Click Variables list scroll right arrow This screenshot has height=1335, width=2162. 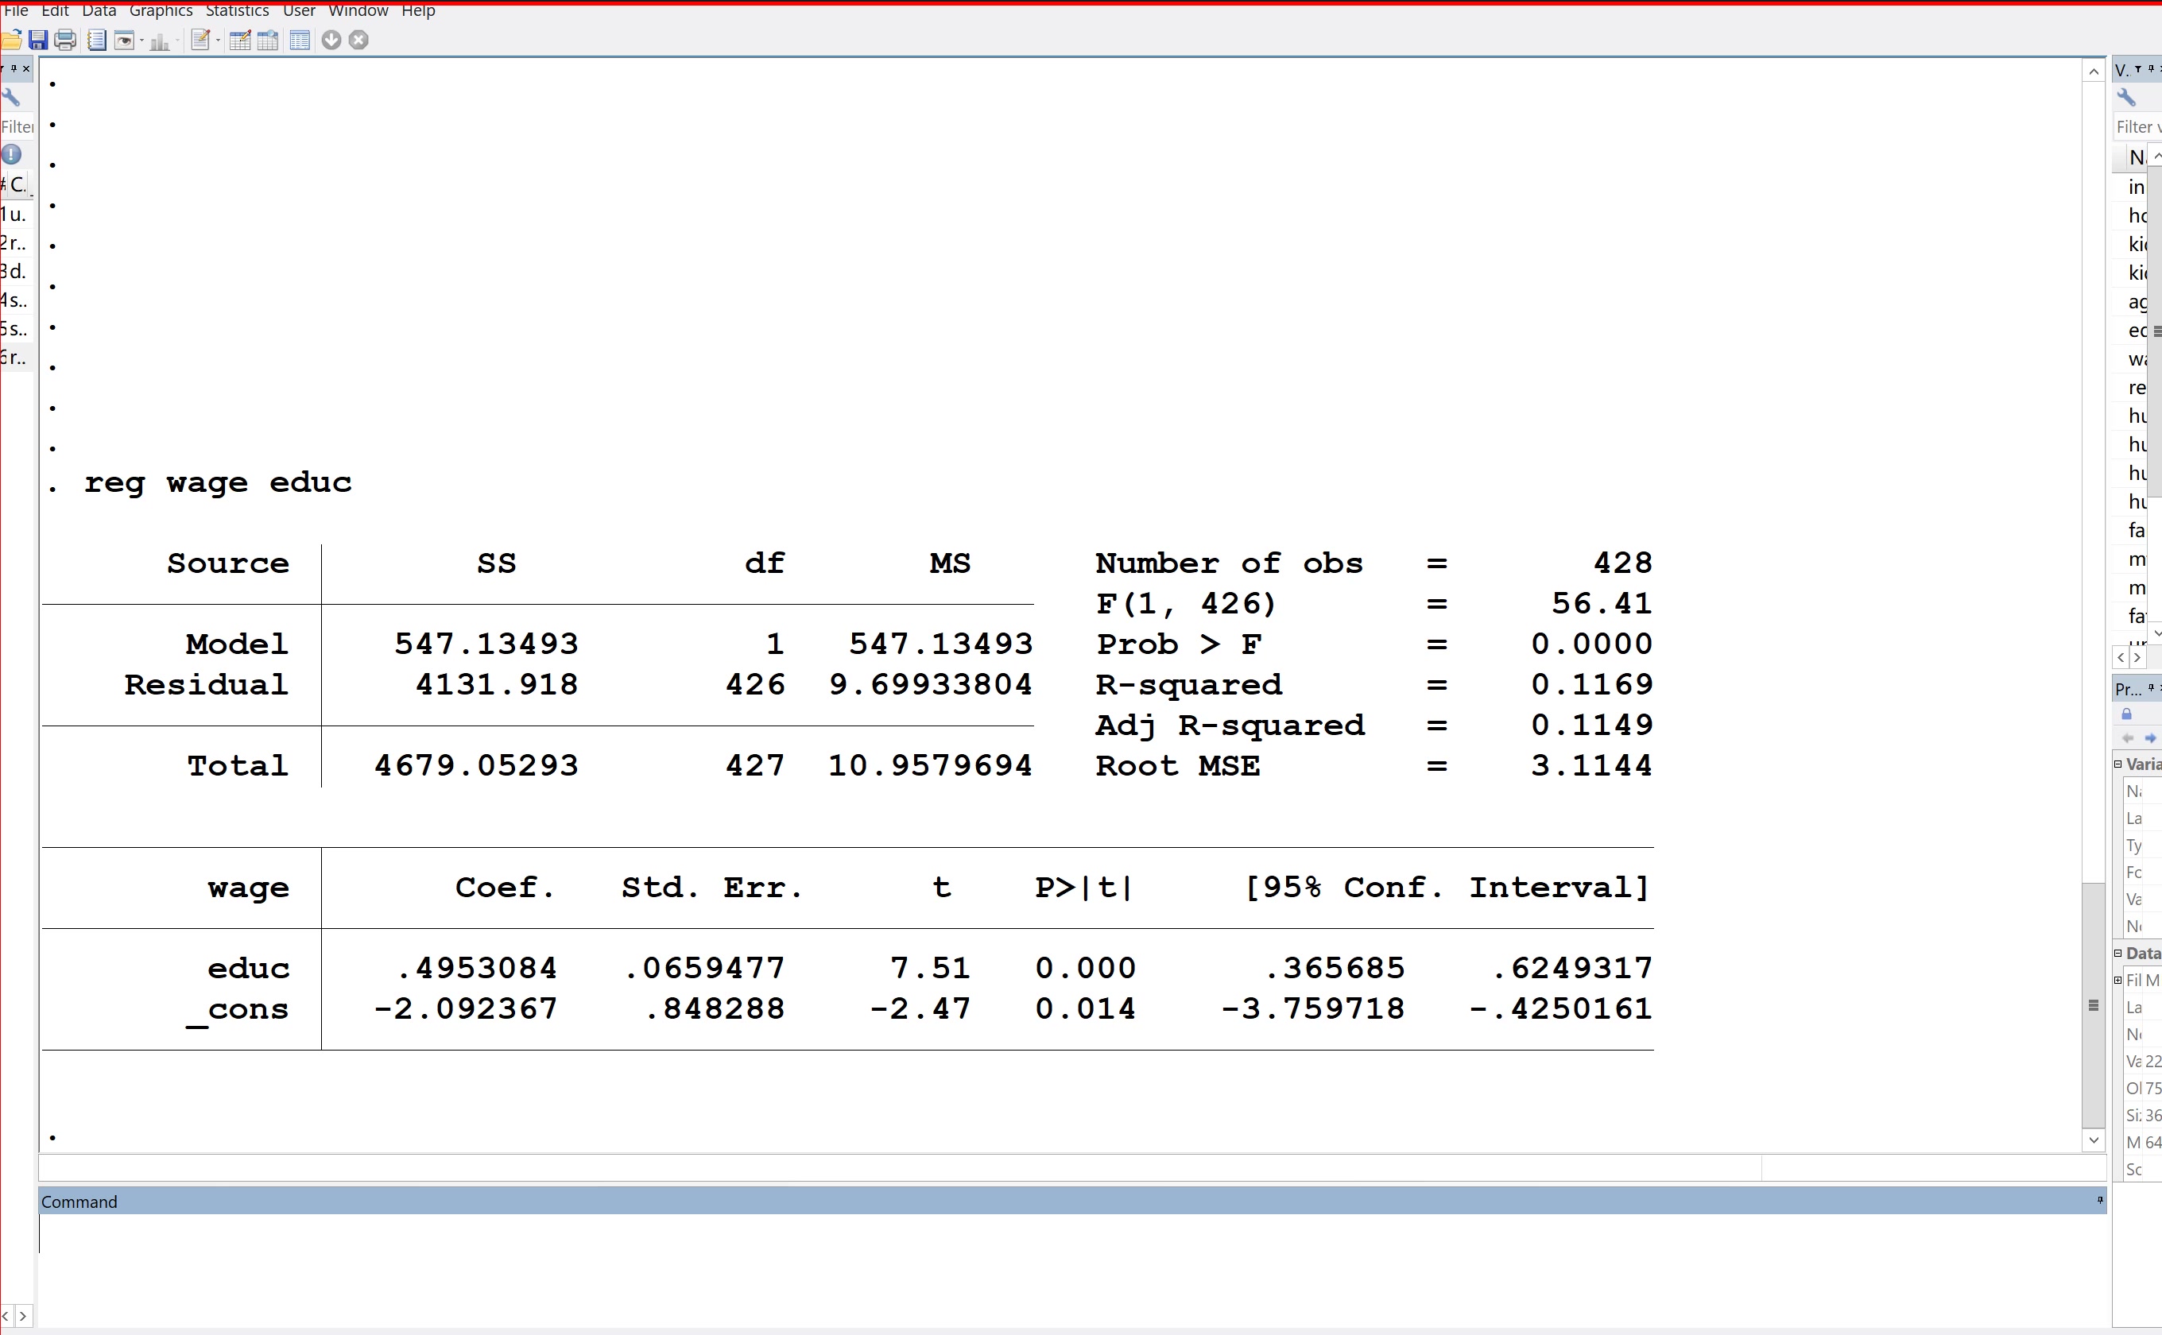click(x=2137, y=657)
